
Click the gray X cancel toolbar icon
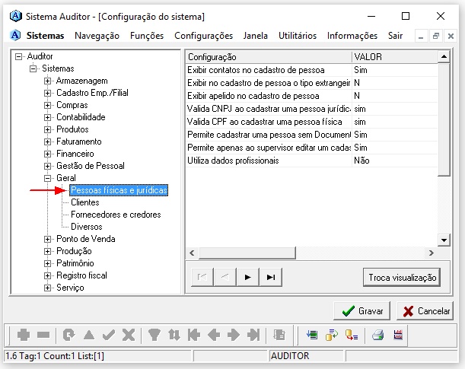point(129,335)
